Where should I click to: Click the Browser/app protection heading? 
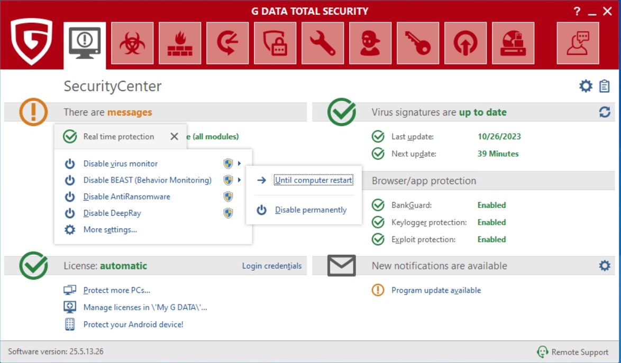[x=424, y=180]
